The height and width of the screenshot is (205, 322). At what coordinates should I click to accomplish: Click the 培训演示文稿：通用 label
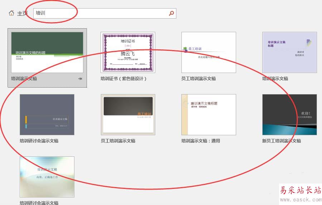coord(201,141)
